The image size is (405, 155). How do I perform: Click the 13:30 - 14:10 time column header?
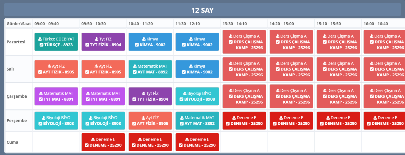click(x=235, y=24)
